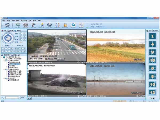Image resolution: width=160 pixels, height=120 pixels.
Task: Select the road traffic camera video pane
Action: pyautogui.click(x=57, y=46)
